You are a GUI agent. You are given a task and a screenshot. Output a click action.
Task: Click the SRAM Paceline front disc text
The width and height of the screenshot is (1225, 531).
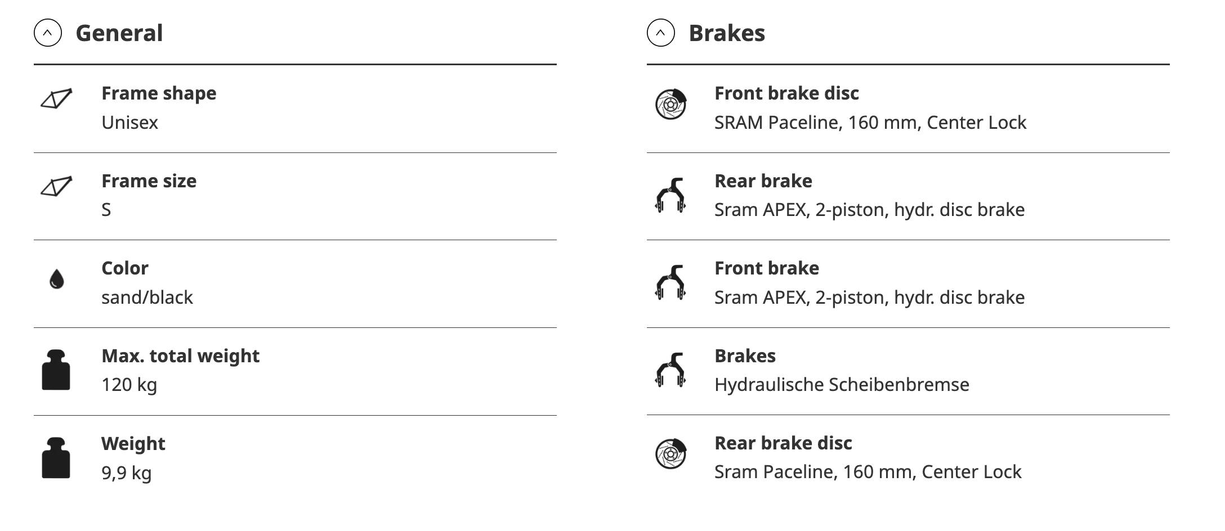coord(870,123)
